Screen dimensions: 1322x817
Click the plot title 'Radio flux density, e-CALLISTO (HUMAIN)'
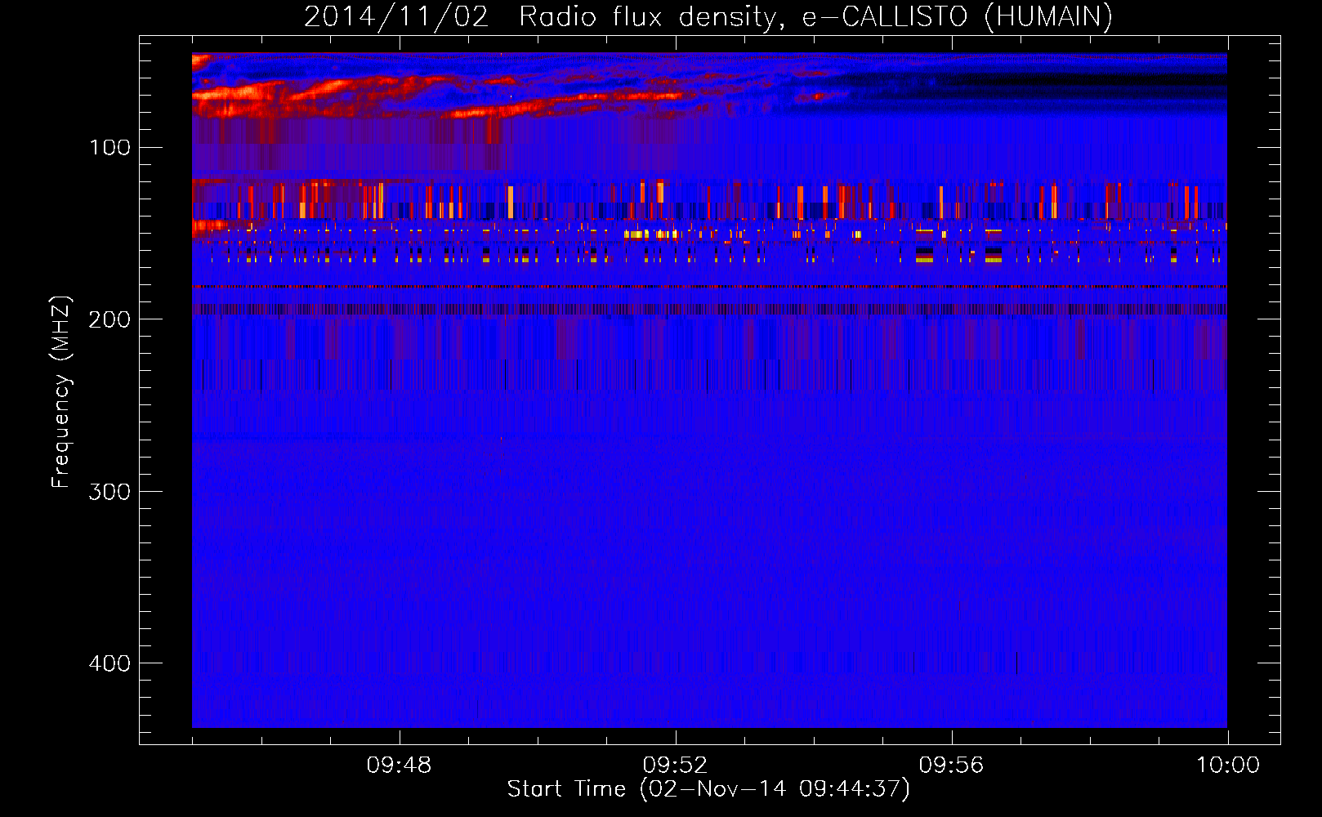(815, 17)
